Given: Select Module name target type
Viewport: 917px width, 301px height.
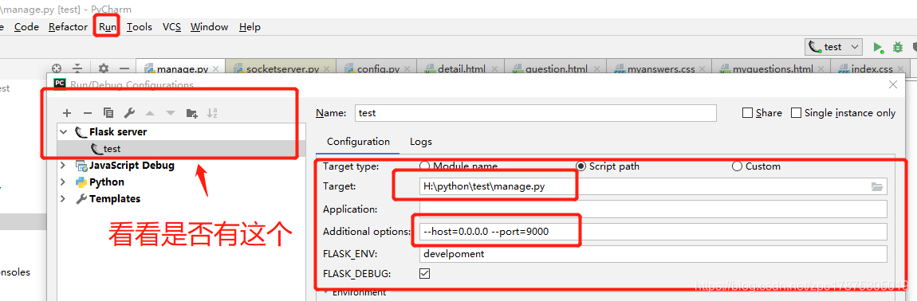Looking at the screenshot, I should click(x=424, y=166).
